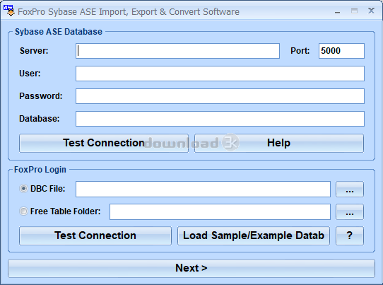Image resolution: width=383 pixels, height=285 pixels.
Task: Click the Free Table Folder path field
Action: 220,211
